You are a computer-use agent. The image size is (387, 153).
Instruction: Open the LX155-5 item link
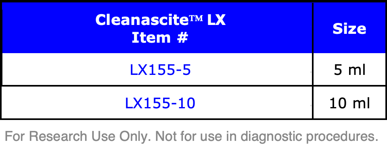click(x=160, y=70)
